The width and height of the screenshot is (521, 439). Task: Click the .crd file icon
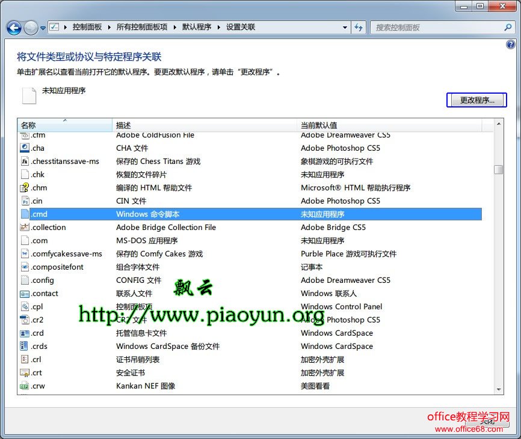click(x=25, y=333)
